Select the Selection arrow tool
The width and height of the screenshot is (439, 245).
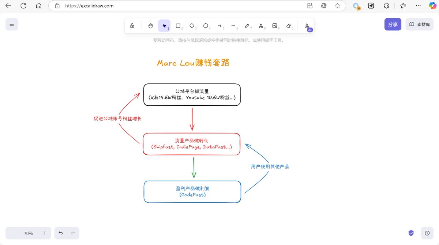tap(164, 26)
